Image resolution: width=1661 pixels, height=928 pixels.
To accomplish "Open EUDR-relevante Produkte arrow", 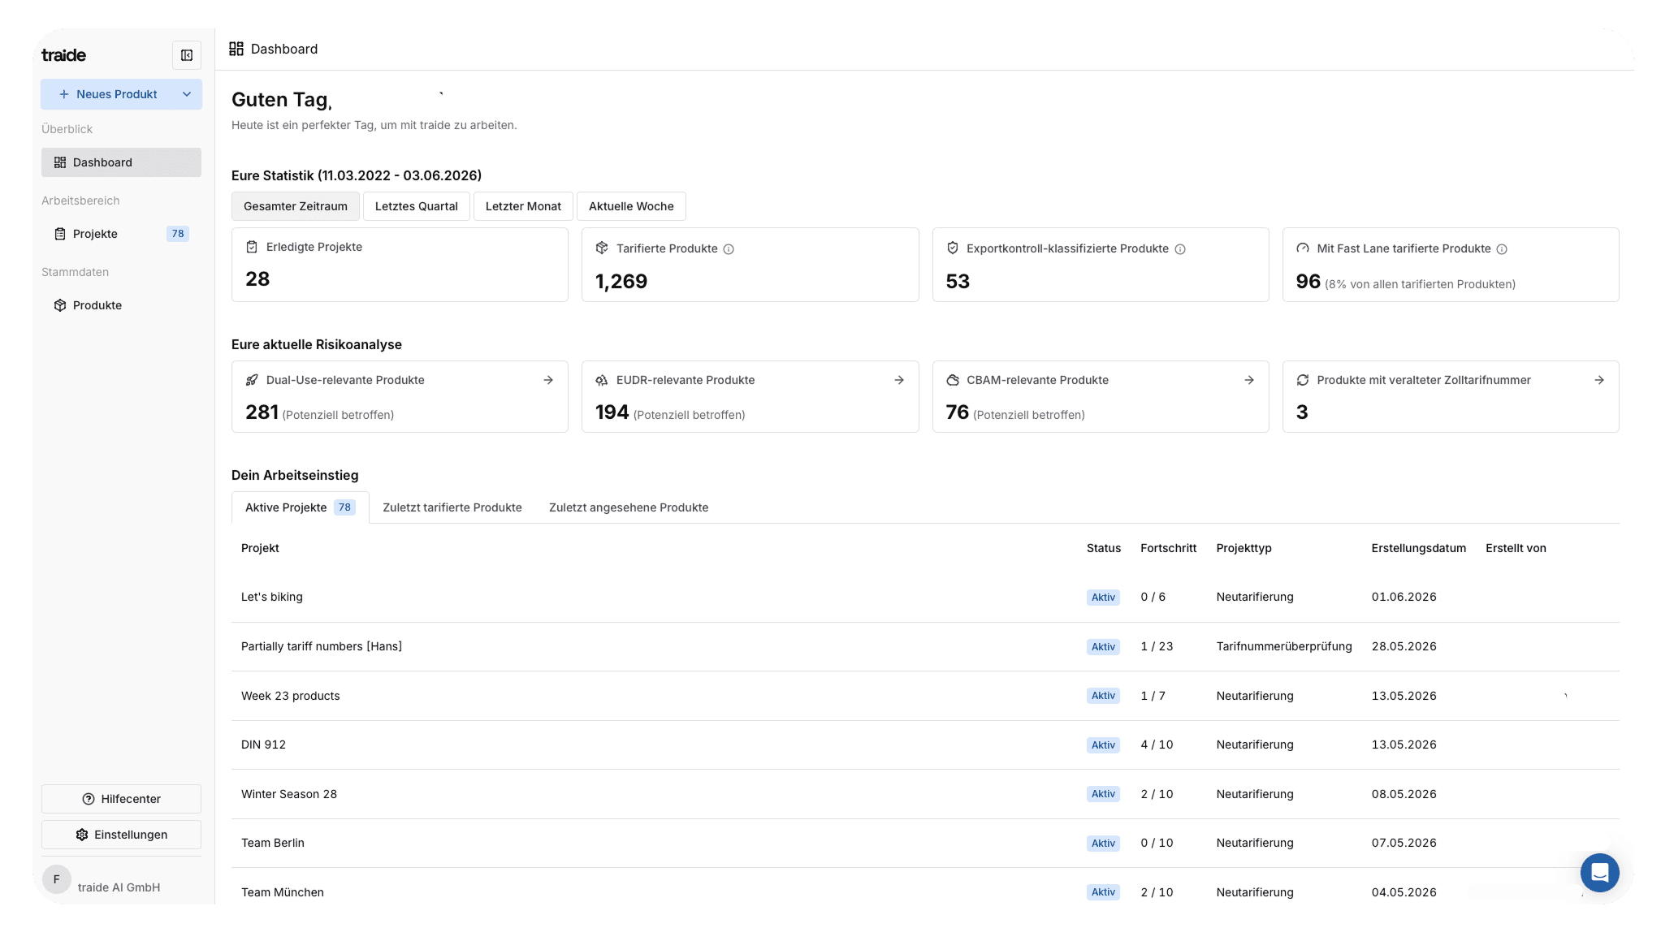I will [899, 380].
